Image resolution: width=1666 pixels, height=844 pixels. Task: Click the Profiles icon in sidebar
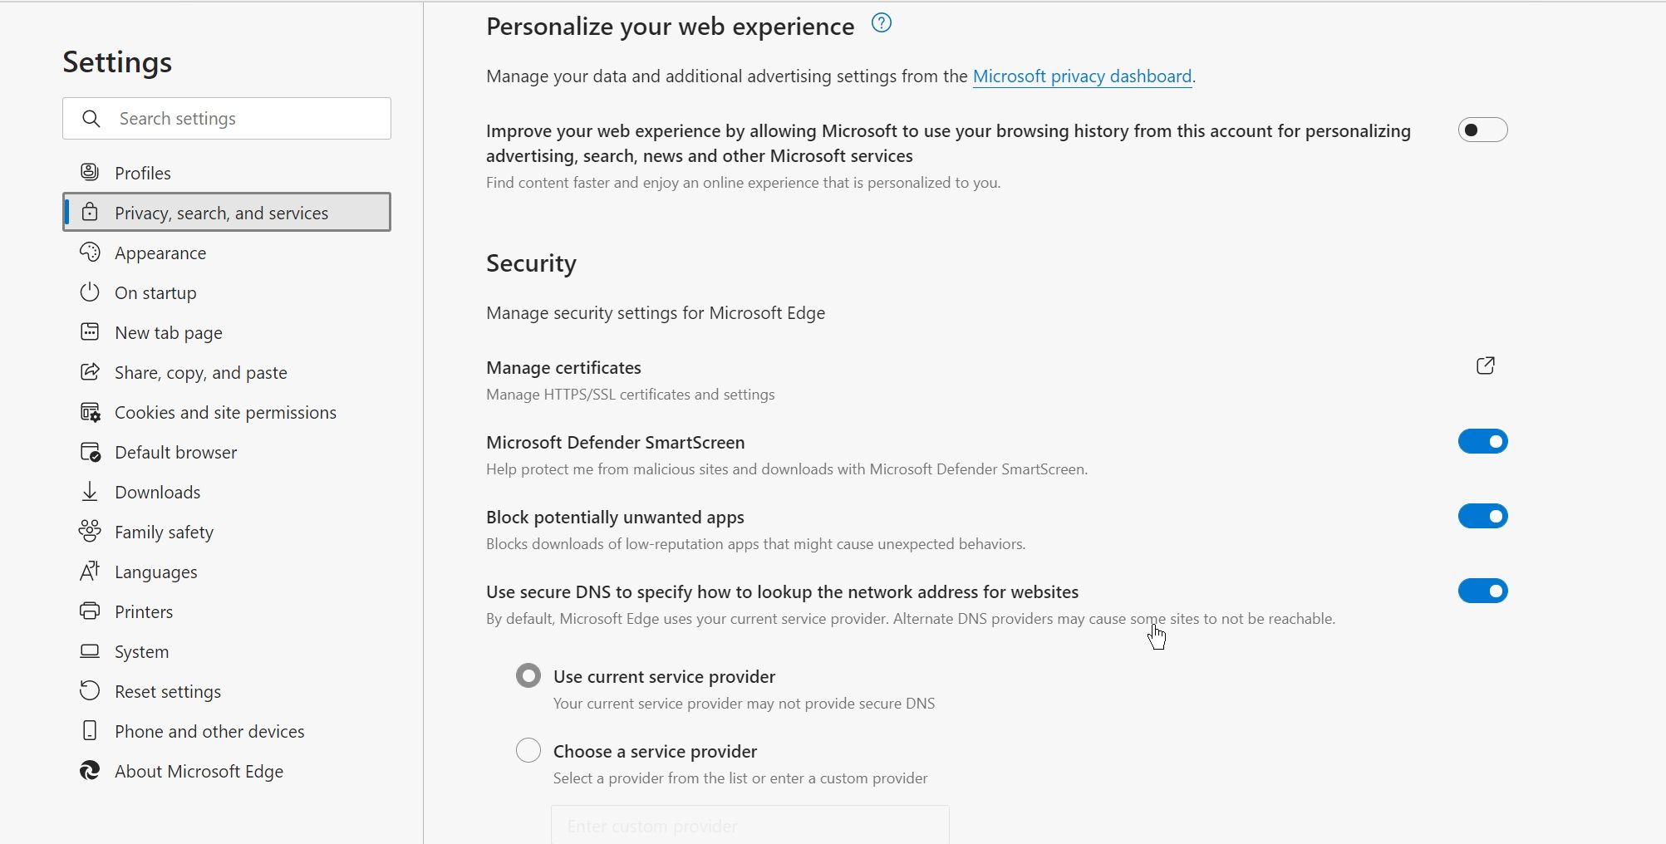[90, 172]
